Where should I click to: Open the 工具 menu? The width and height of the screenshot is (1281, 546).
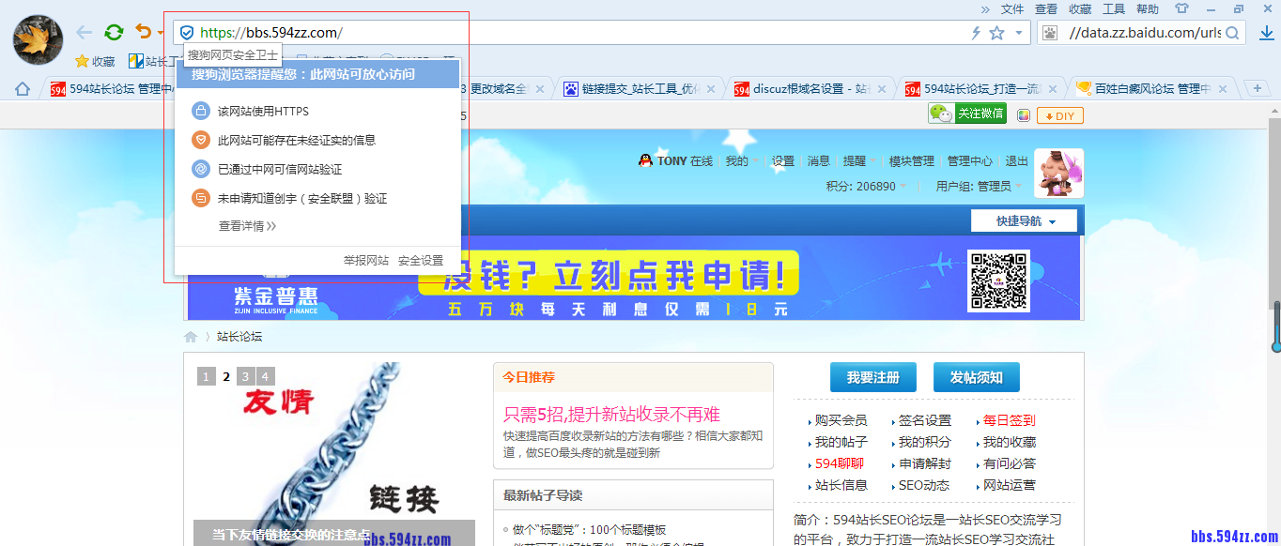pyautogui.click(x=1112, y=8)
